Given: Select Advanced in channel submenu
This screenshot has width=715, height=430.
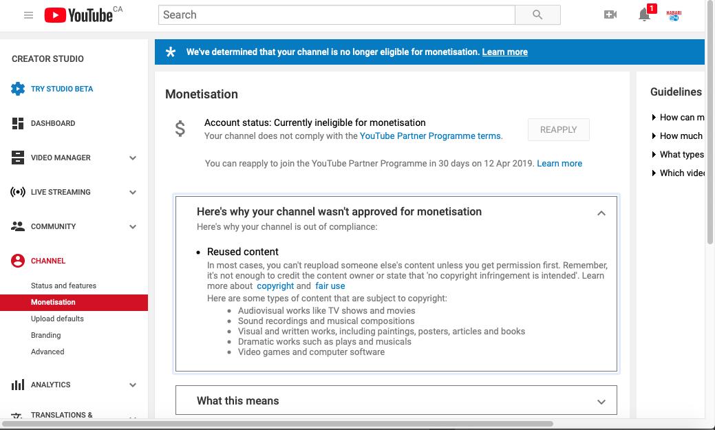Looking at the screenshot, I should [47, 352].
